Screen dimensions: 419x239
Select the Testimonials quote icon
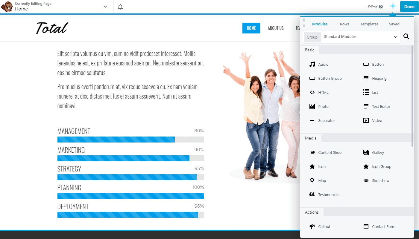point(312,194)
